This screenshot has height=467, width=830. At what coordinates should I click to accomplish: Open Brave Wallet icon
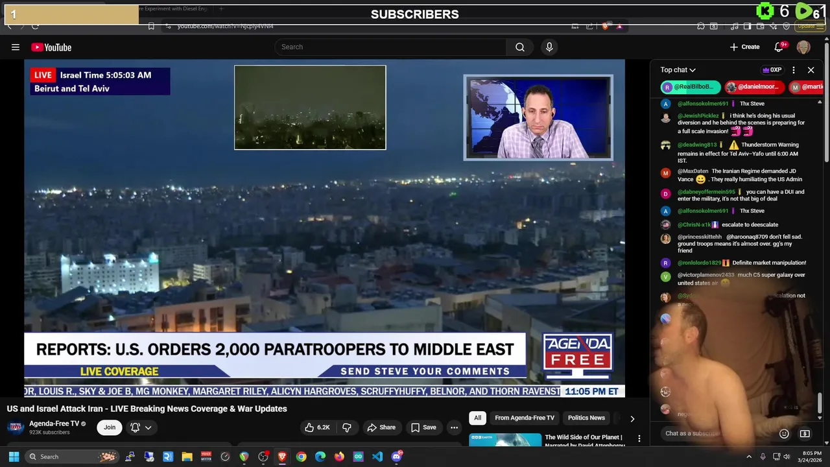[760, 26]
